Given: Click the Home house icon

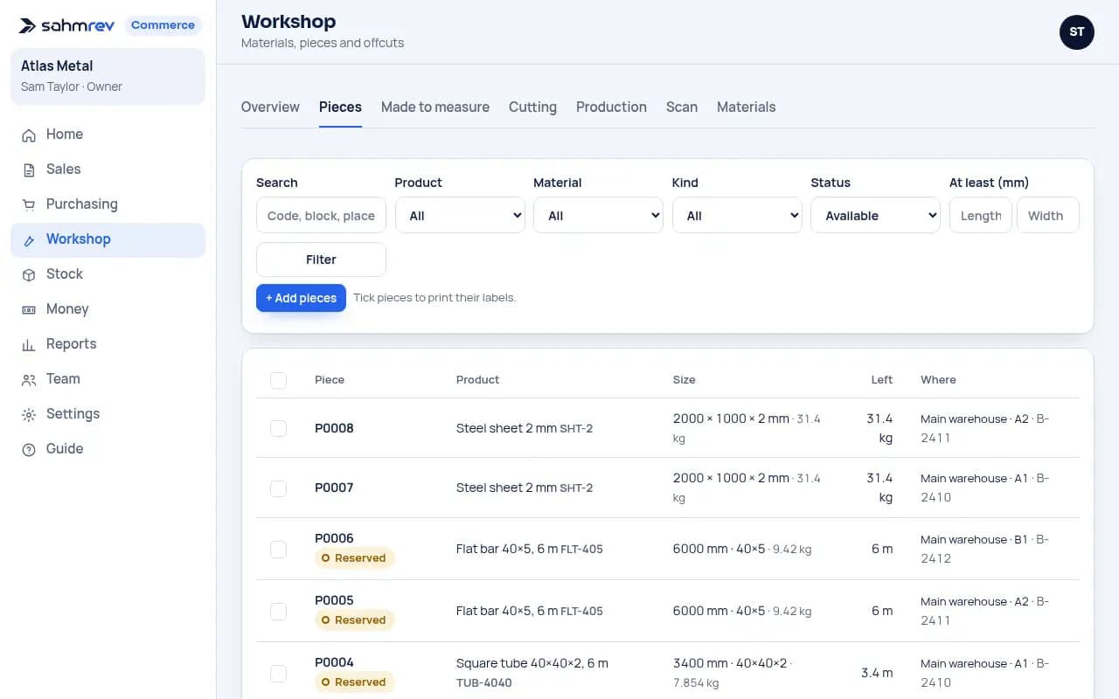Looking at the screenshot, I should tap(29, 135).
